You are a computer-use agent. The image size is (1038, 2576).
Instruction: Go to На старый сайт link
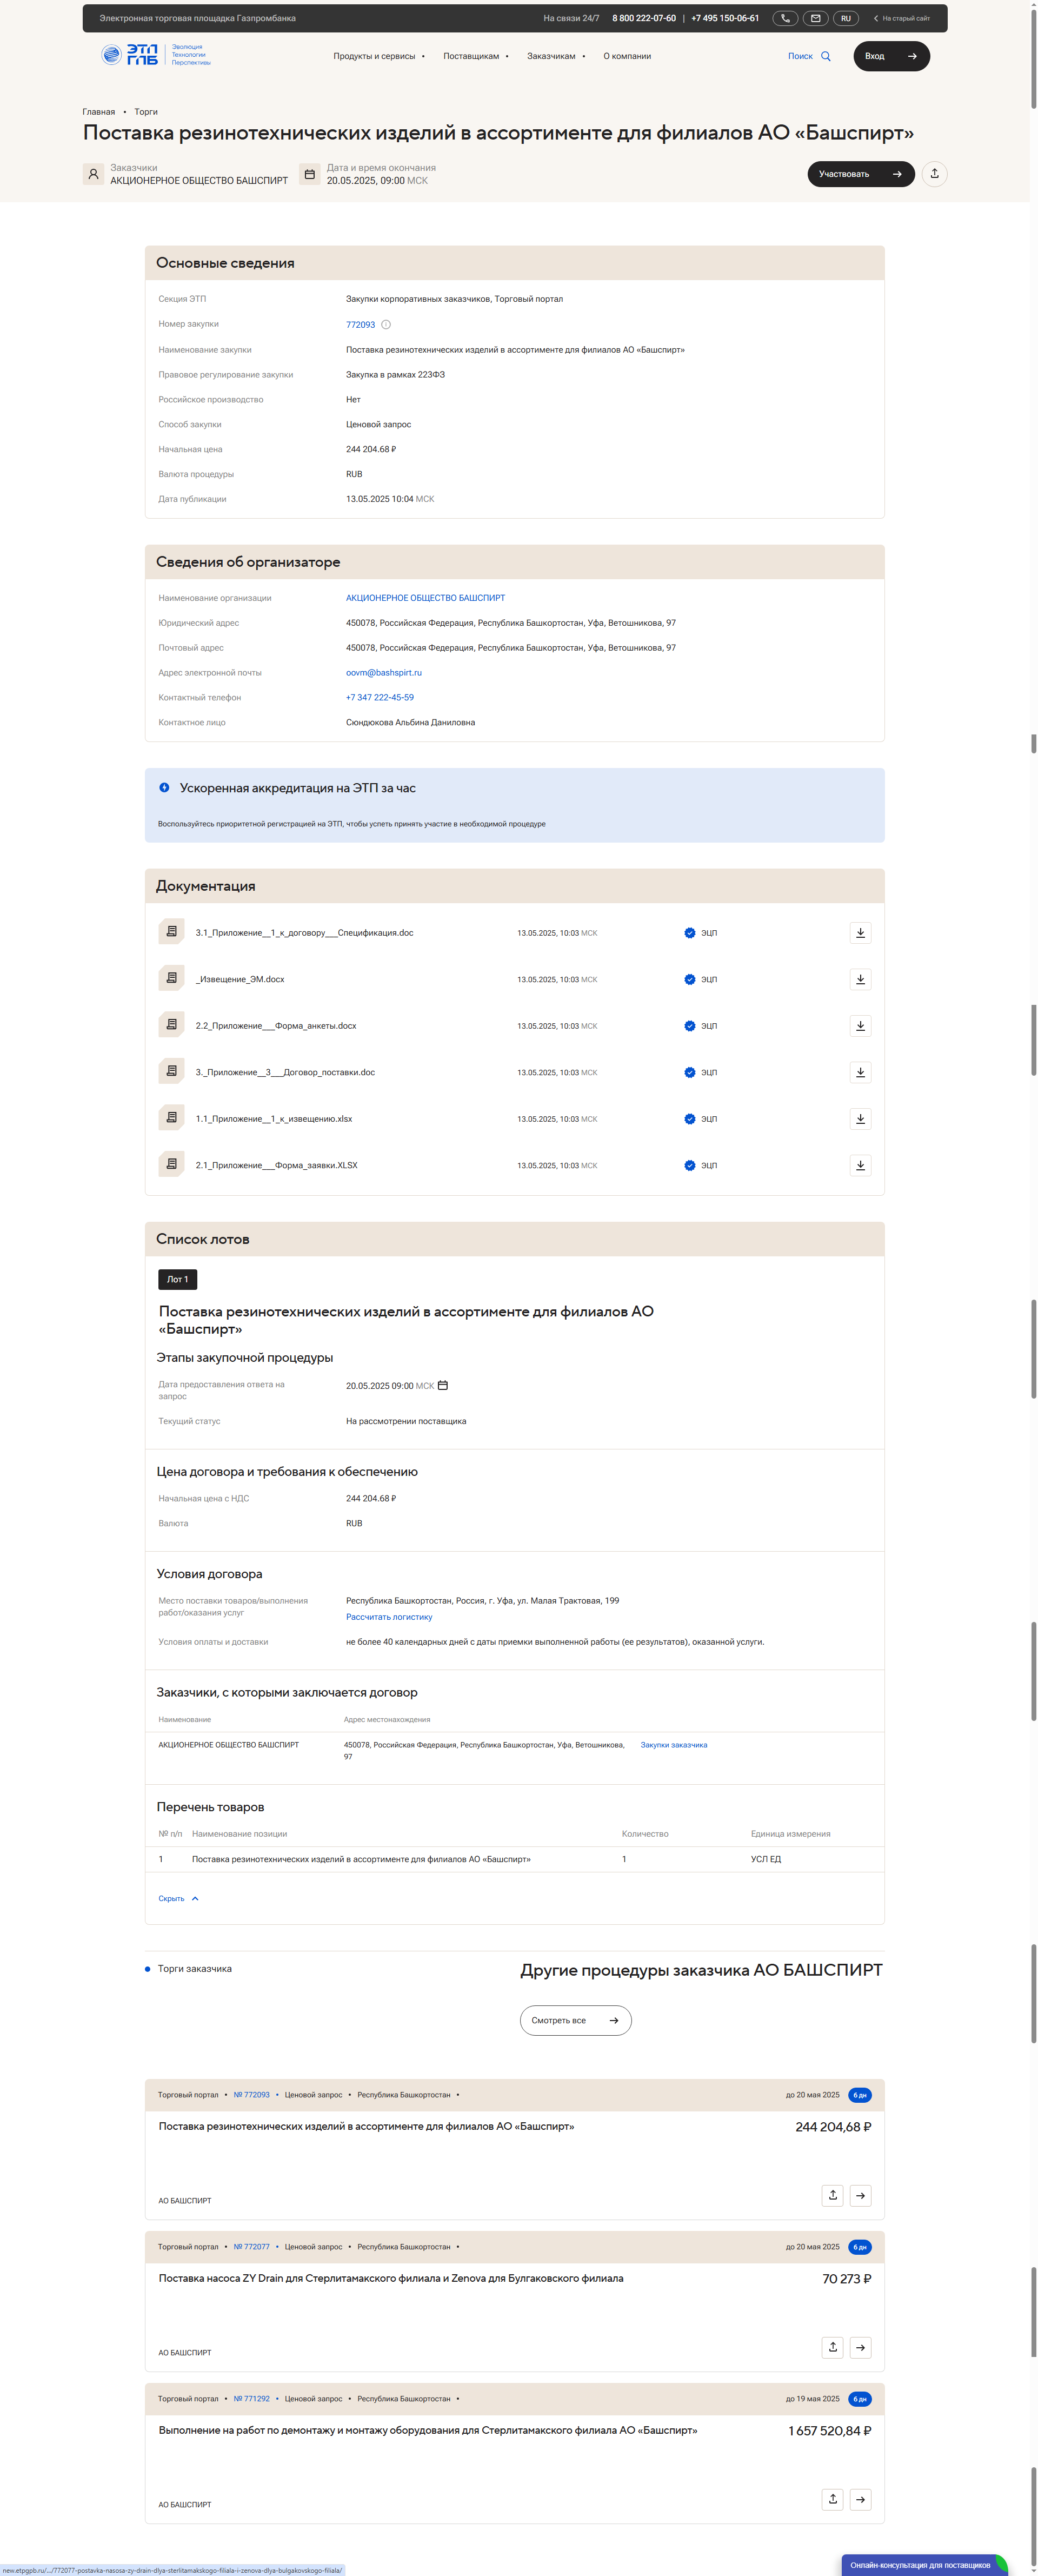click(x=901, y=18)
